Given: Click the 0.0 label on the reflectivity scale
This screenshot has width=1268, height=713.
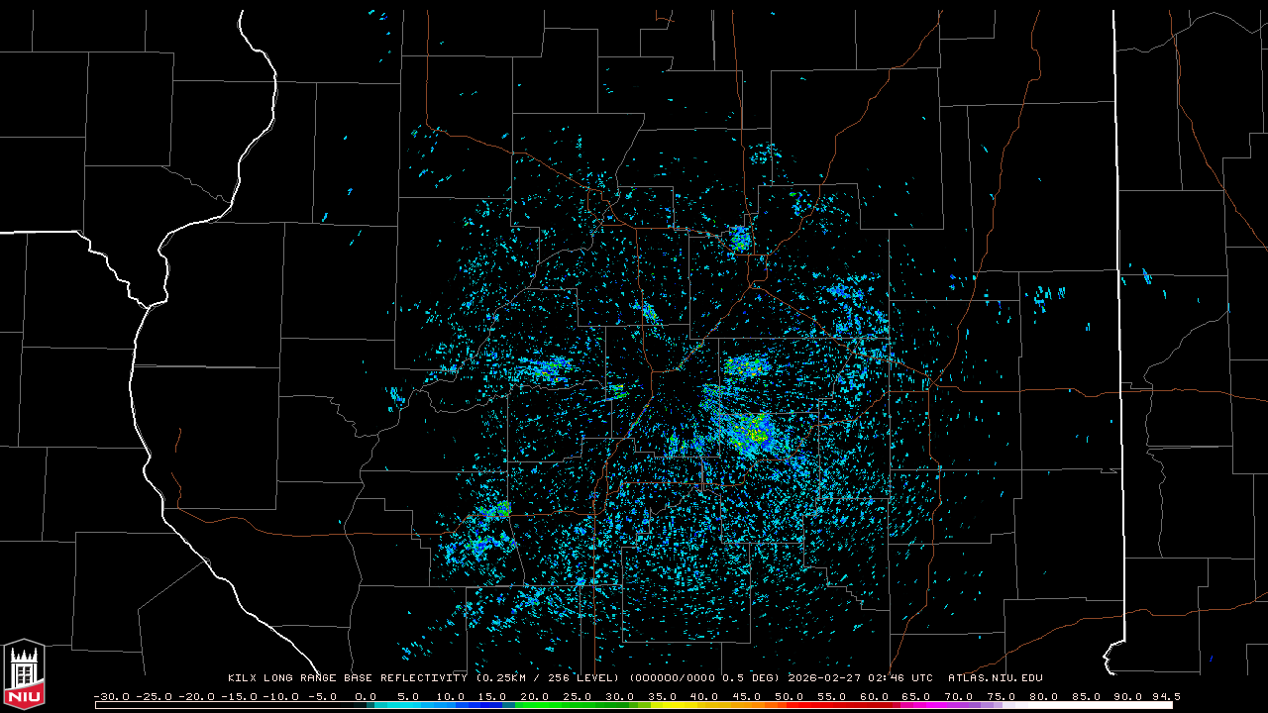Looking at the screenshot, I should click(x=366, y=696).
